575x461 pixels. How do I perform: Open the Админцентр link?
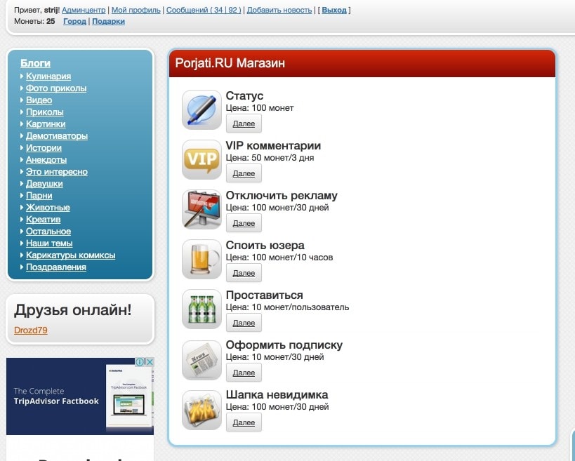(x=84, y=11)
